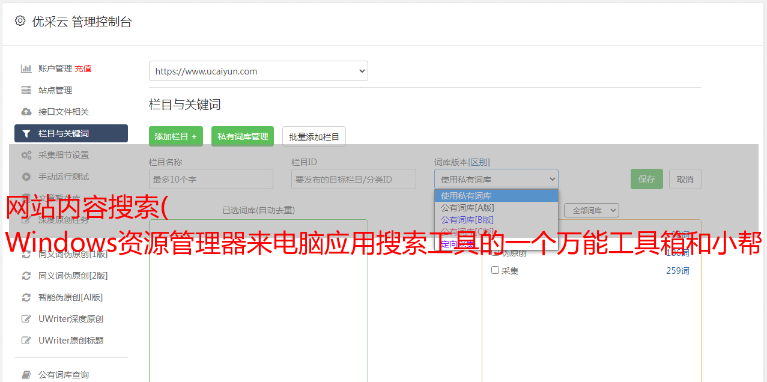Click the refresh icon for 同义词伪原创[1版]
This screenshot has height=382, width=767.
26,254
